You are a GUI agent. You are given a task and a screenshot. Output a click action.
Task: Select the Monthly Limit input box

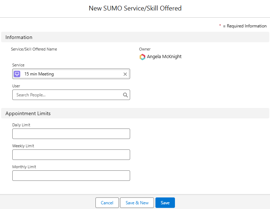tap(71, 176)
